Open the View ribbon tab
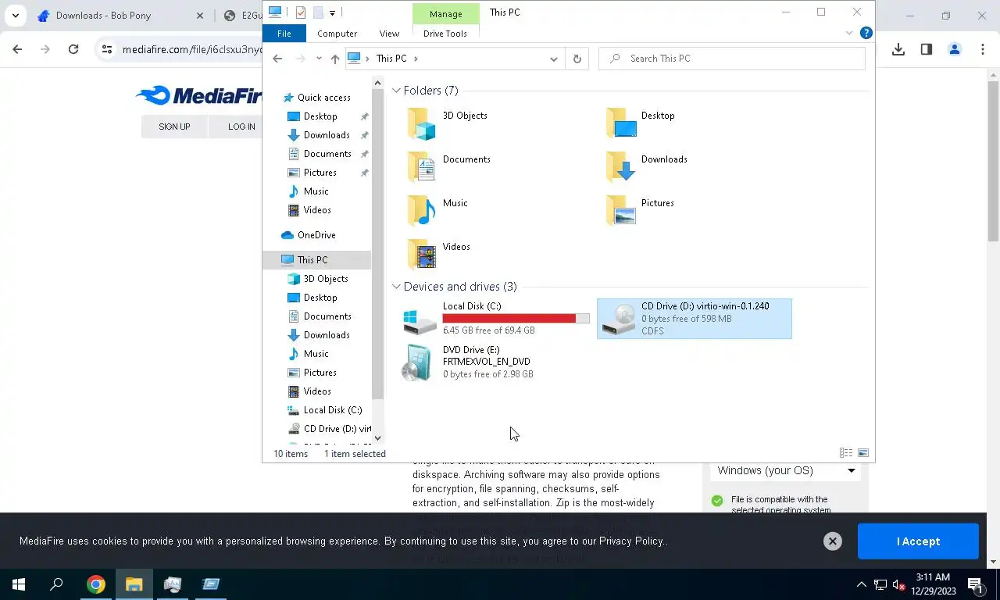 pos(389,34)
